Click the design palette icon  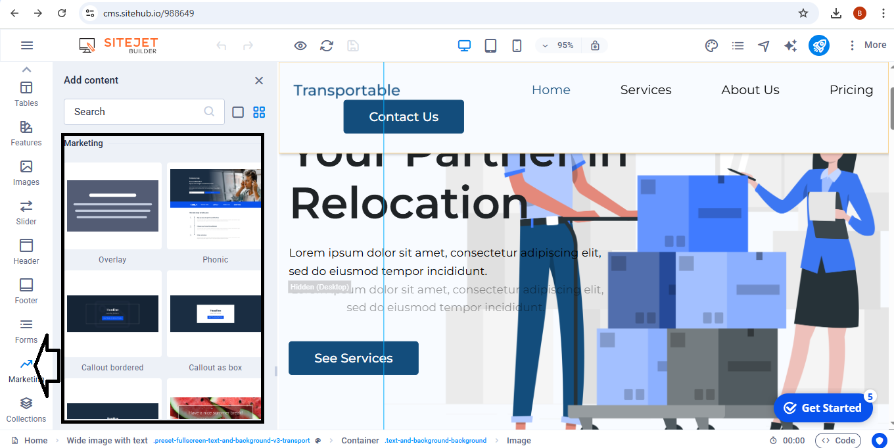[711, 45]
